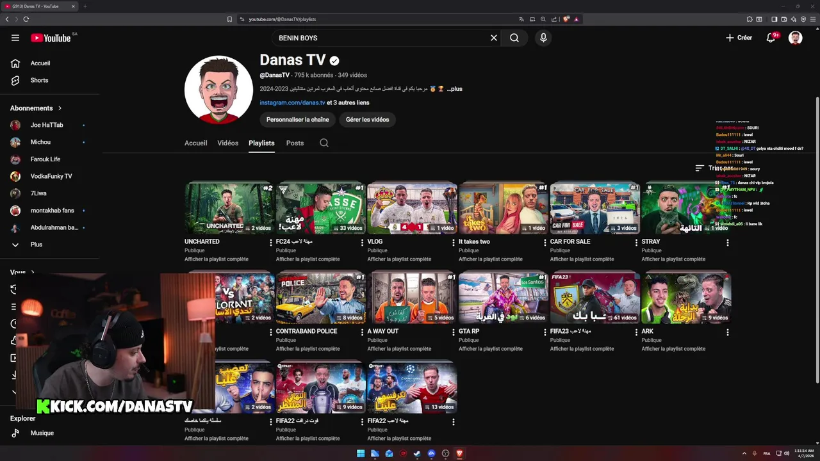
Task: Open the Créer button
Action: [x=739, y=38]
